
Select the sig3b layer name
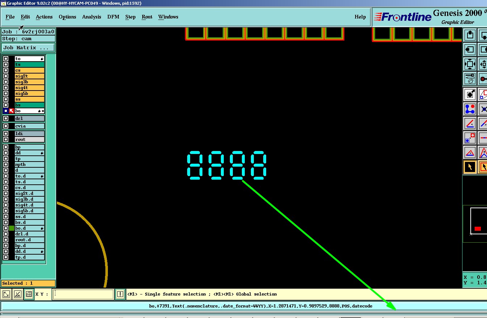pyautogui.click(x=30, y=82)
